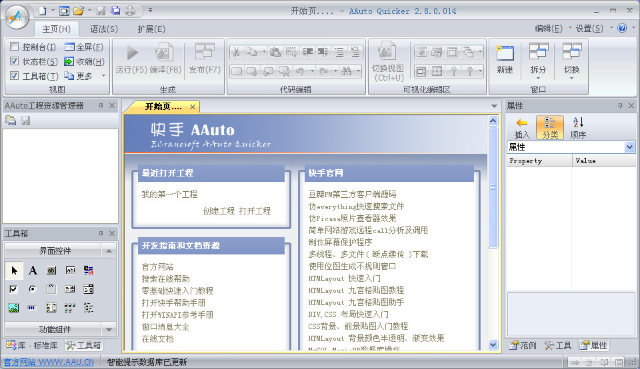Click the new document icon in quick toolbar
The height and width of the screenshot is (369, 640).
click(43, 11)
